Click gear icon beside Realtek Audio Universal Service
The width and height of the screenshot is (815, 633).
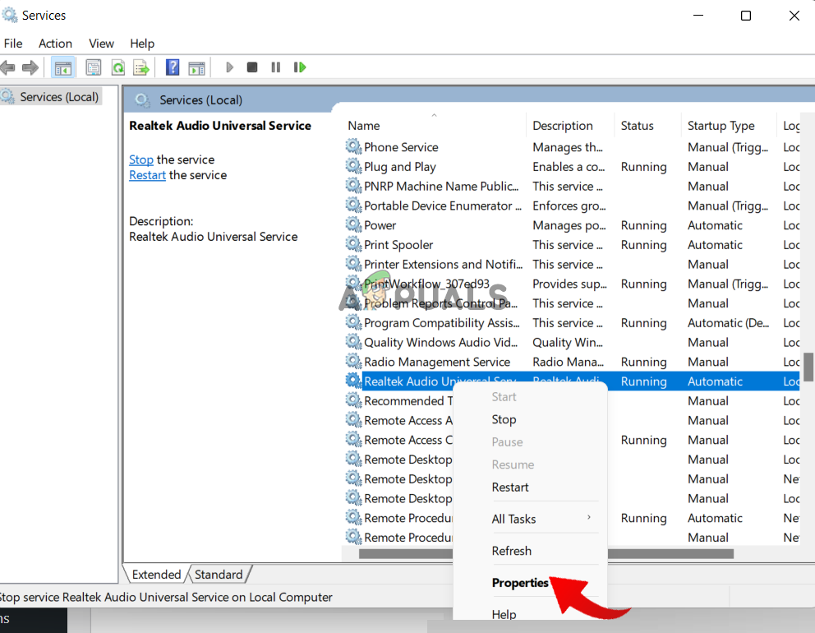pyautogui.click(x=354, y=381)
